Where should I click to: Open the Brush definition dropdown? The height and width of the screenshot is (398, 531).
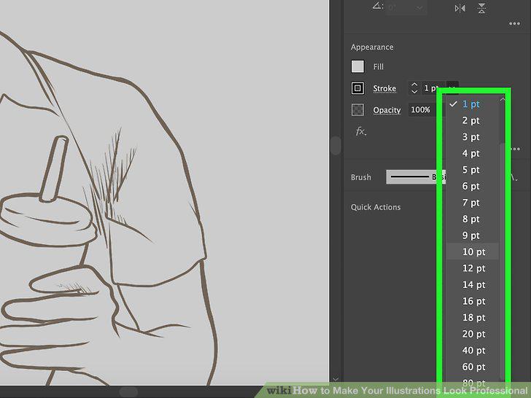416,176
